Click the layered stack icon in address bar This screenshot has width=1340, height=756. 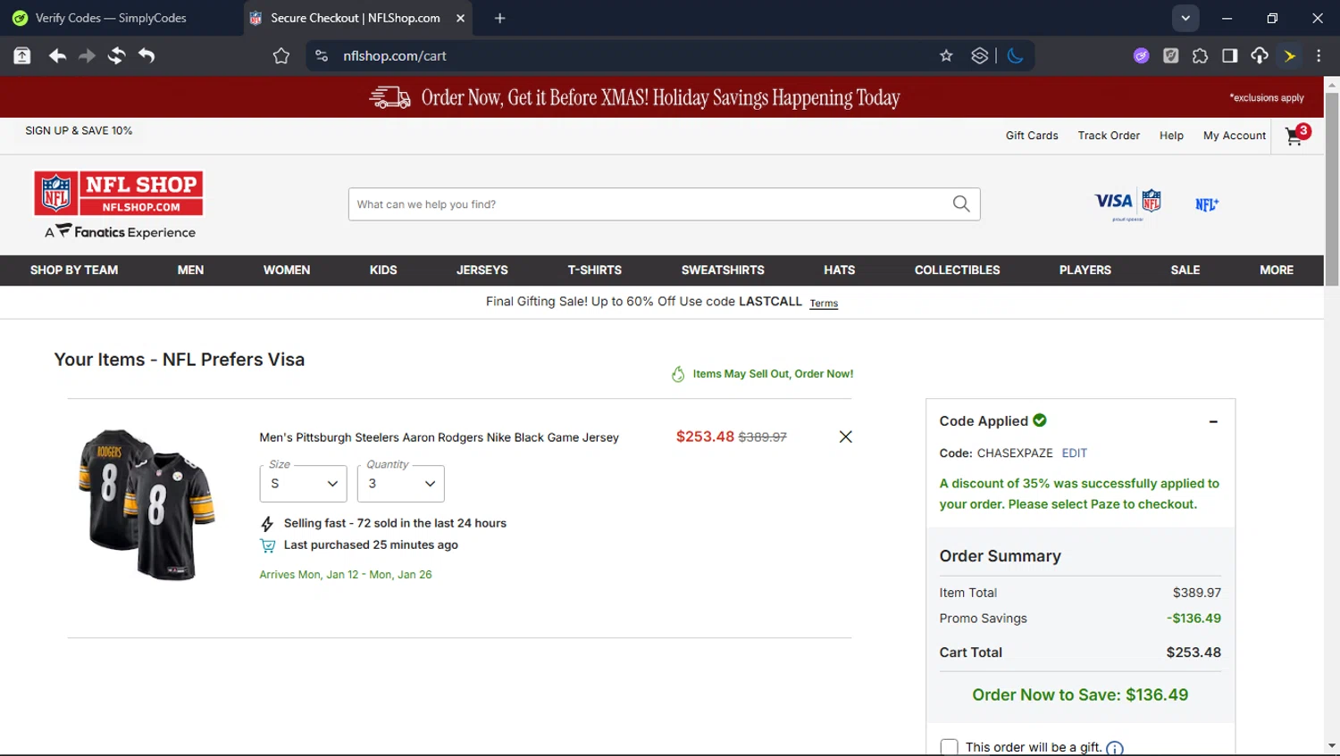pos(979,55)
